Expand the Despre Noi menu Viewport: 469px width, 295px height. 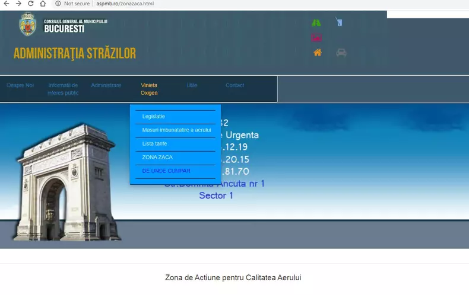20,85
